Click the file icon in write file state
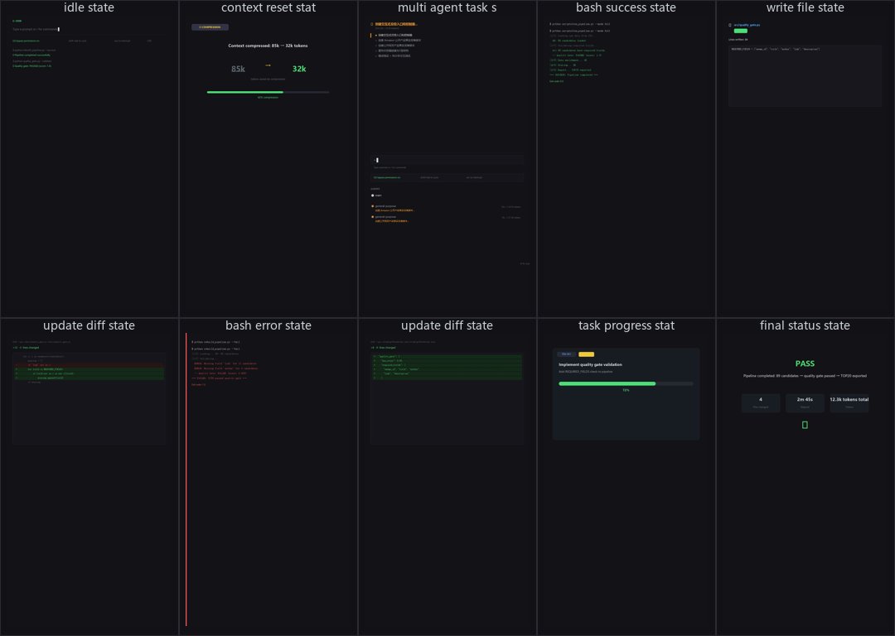This screenshot has width=895, height=636. 730,25
